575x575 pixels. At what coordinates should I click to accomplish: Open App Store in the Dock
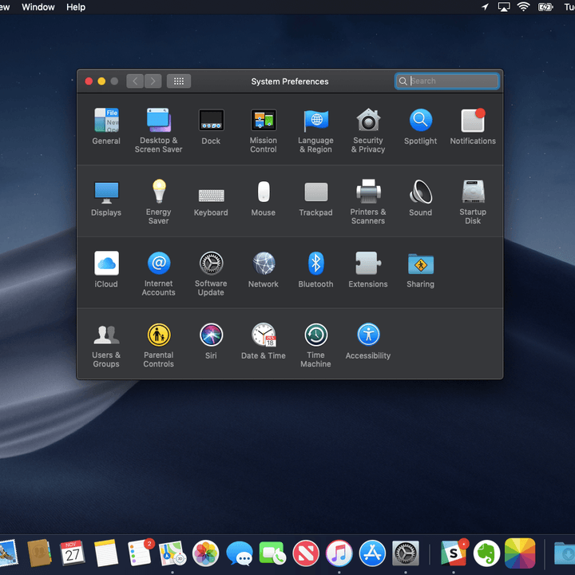372,553
